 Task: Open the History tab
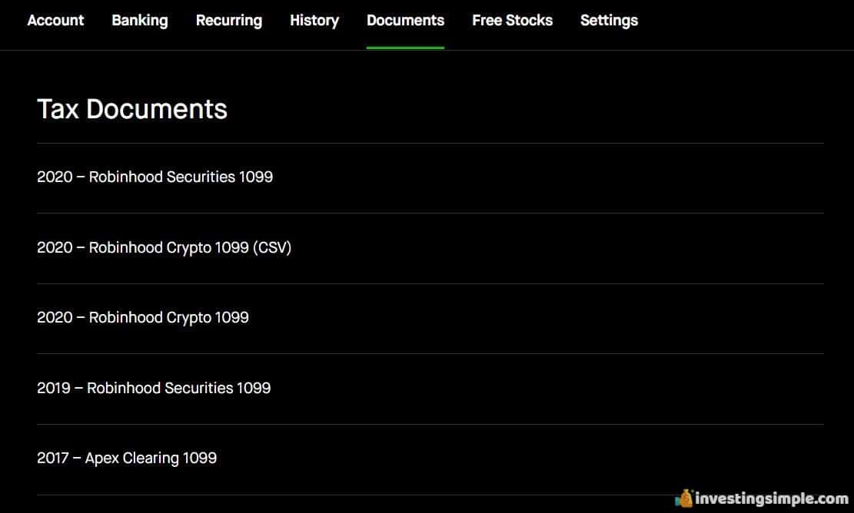(x=314, y=21)
